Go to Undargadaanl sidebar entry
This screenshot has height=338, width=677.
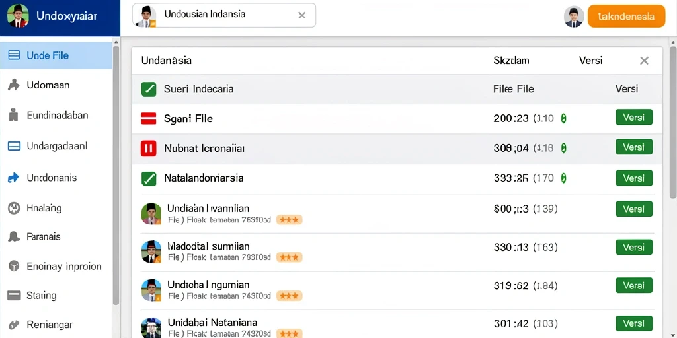pyautogui.click(x=56, y=146)
